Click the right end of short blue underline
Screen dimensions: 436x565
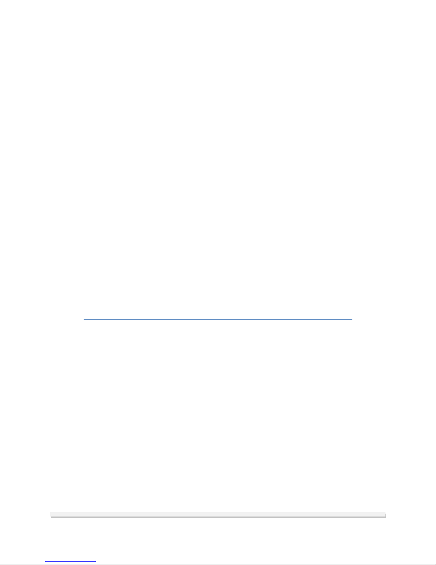pos(95,562)
